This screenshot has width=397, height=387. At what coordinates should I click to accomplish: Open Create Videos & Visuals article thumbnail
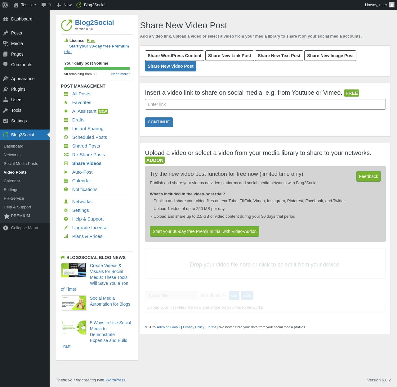point(74,270)
